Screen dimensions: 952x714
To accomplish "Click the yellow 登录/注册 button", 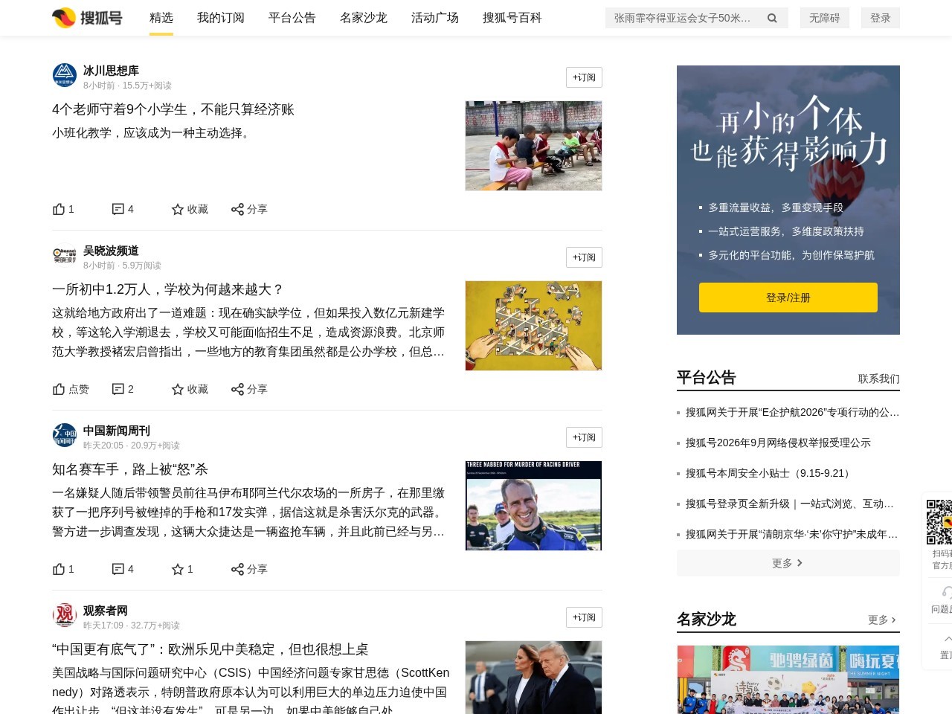I will 788,297.
